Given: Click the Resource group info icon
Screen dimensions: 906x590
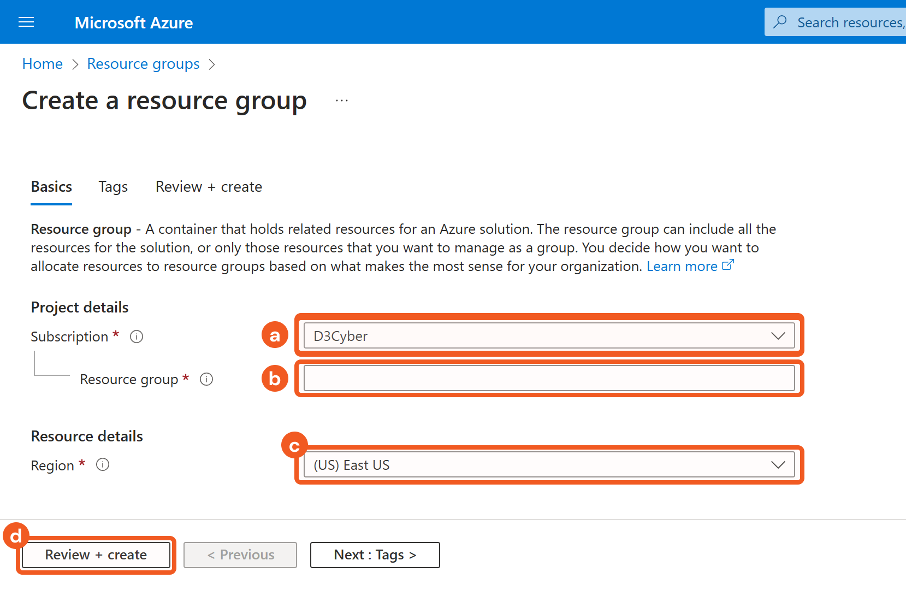Looking at the screenshot, I should pyautogui.click(x=206, y=379).
